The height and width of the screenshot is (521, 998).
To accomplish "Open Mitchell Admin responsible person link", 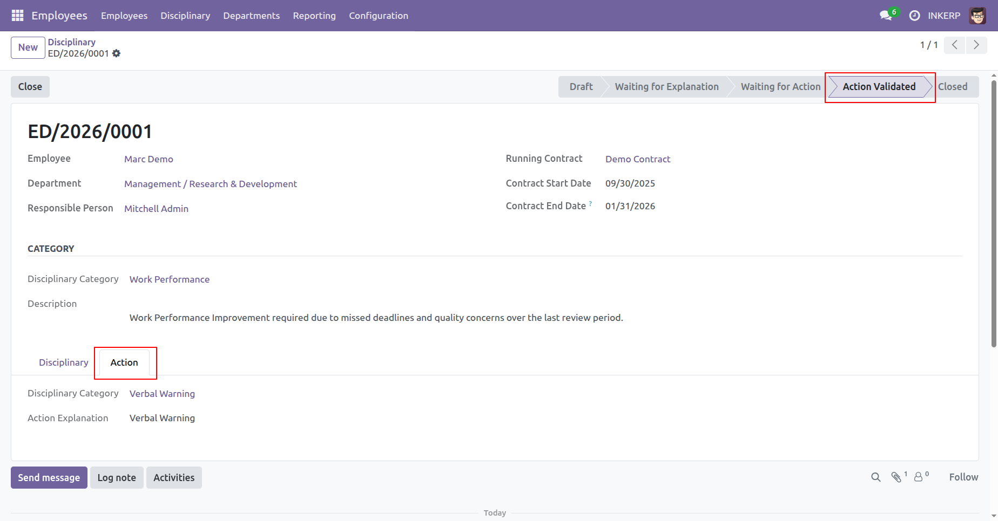I will [156, 209].
